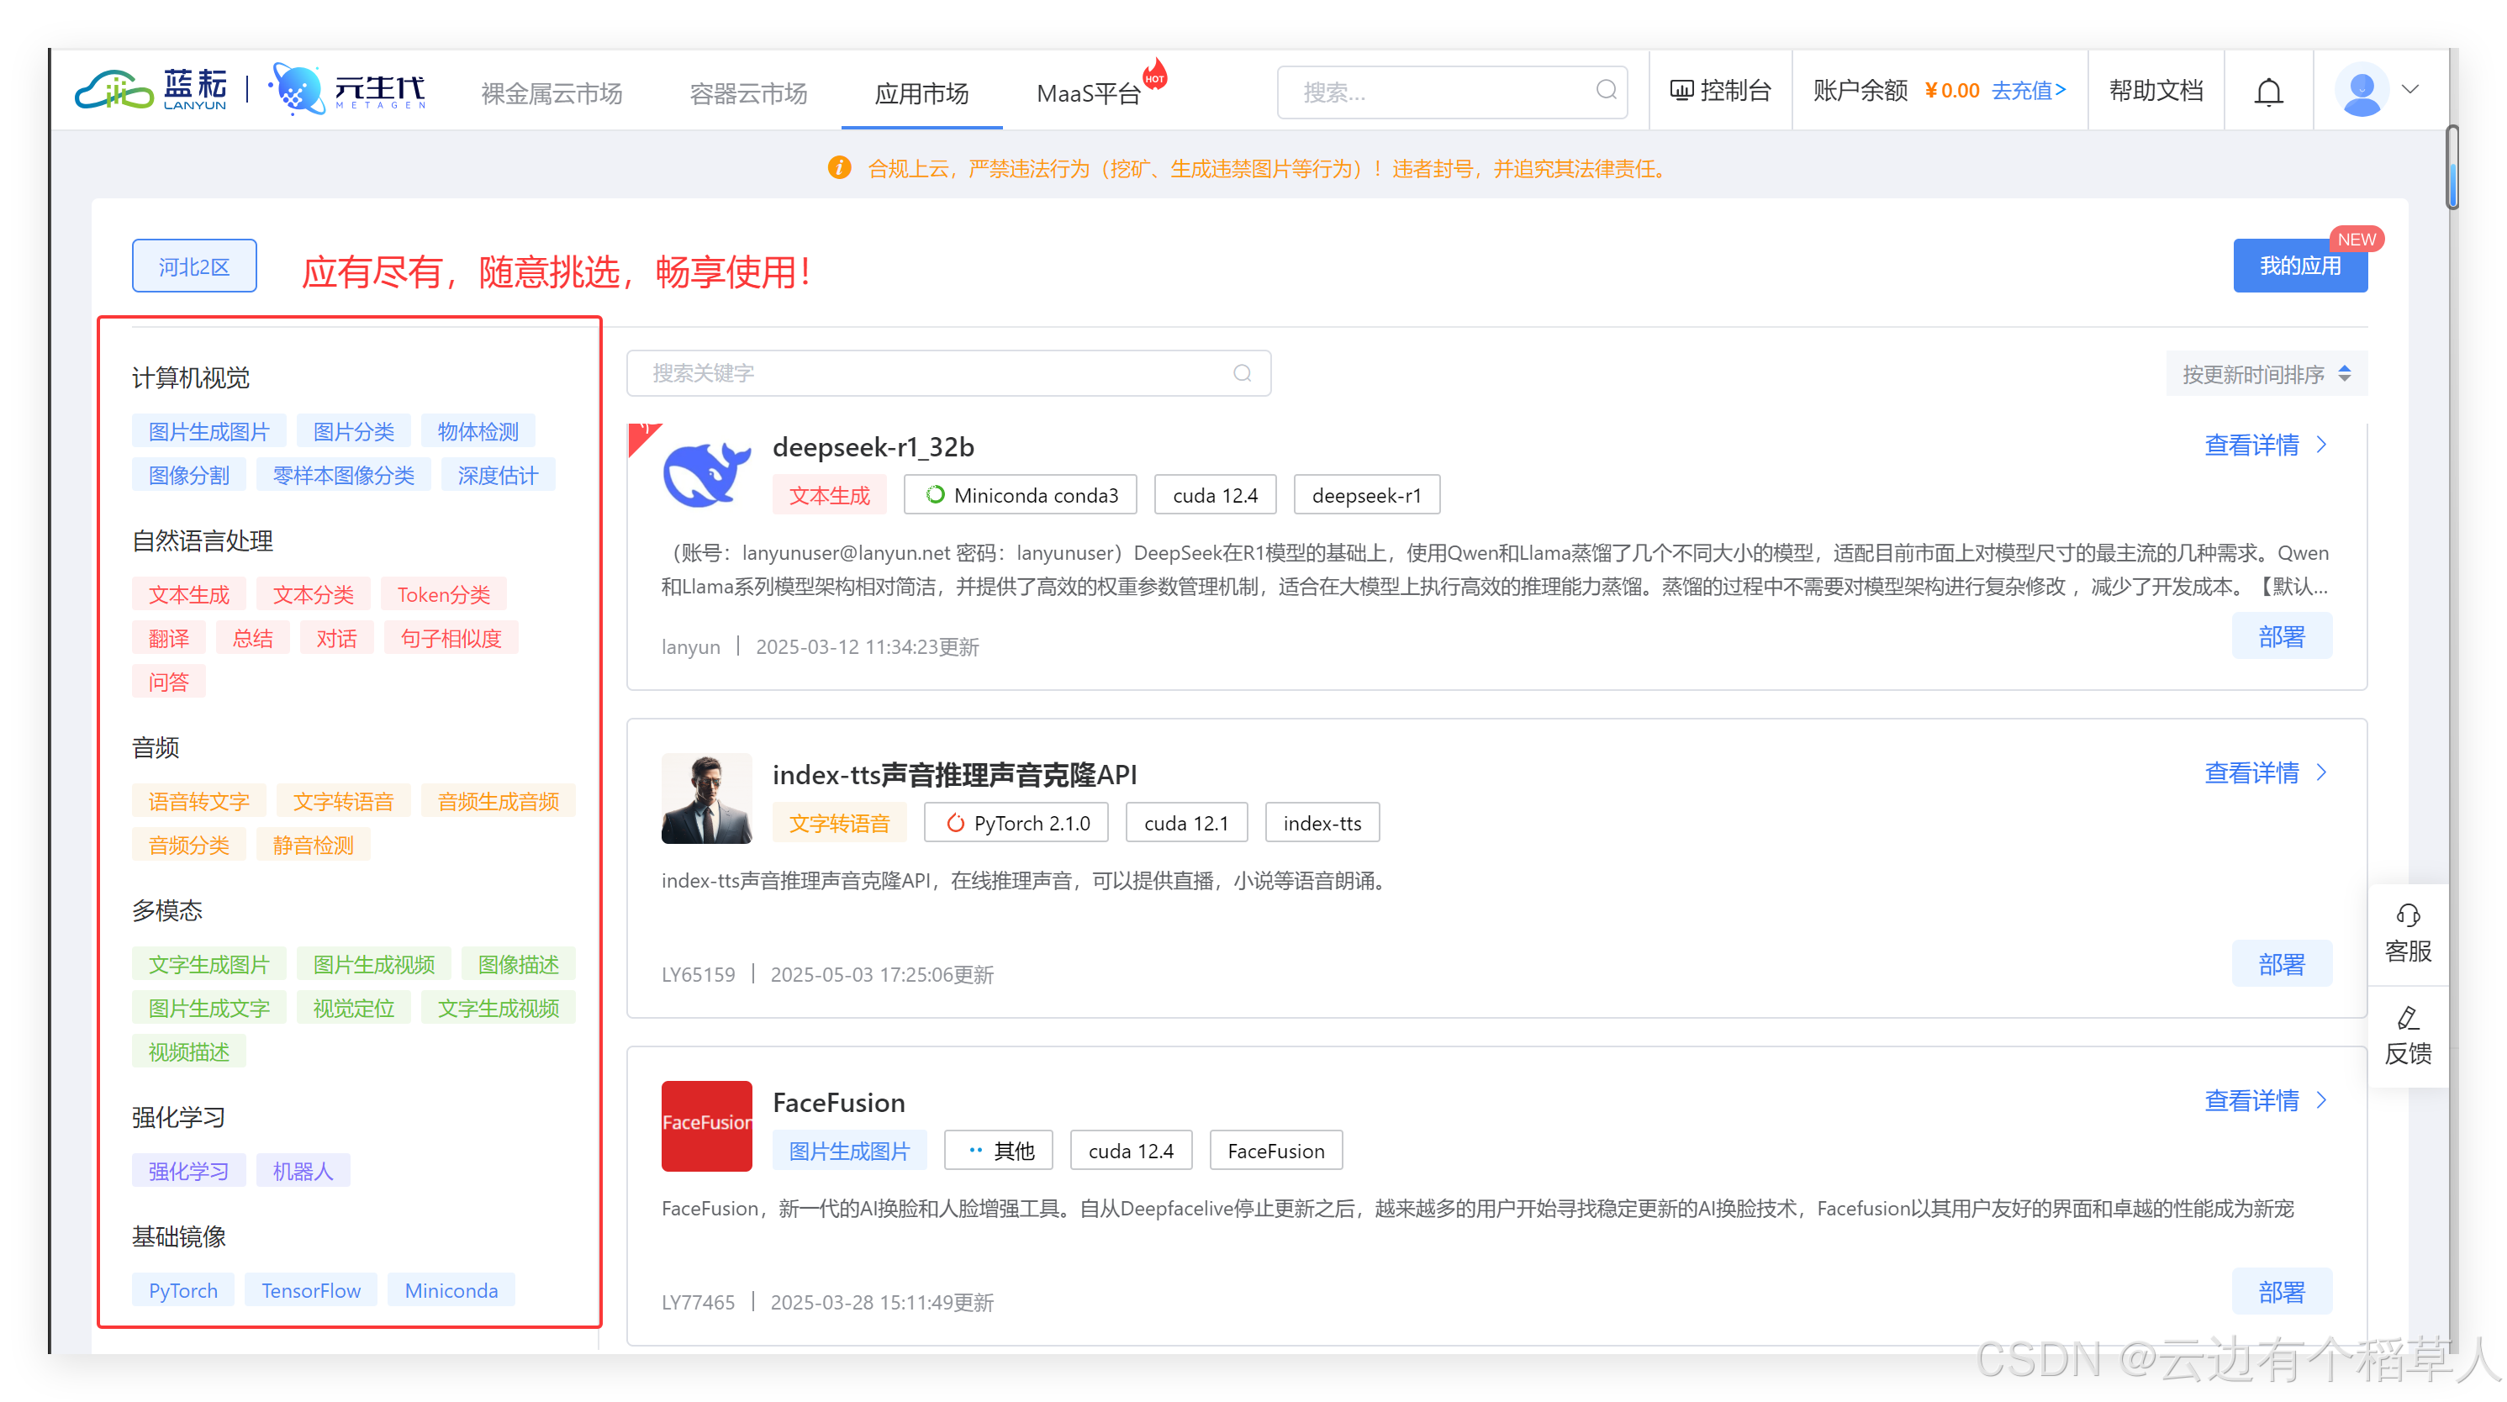2507x1402 pixels.
Task: Open the customer service headset icon
Action: (2408, 915)
